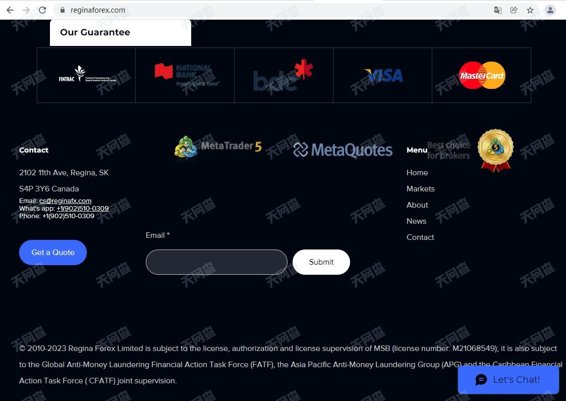This screenshot has height=401, width=566.
Task: Open the Let's Chat! widget
Action: coord(508,380)
